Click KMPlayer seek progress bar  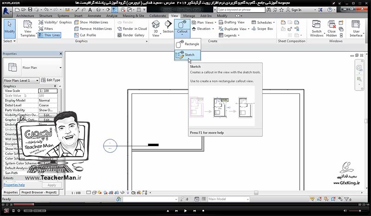coord(185,204)
